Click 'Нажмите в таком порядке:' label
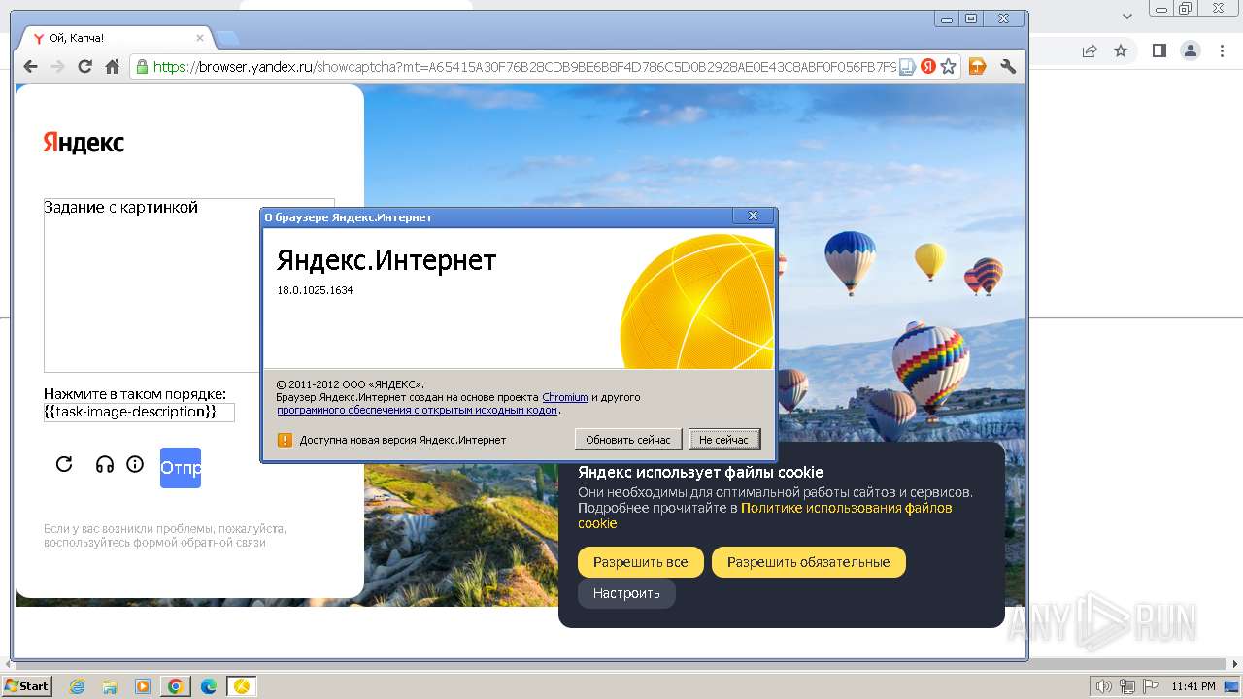 coord(135,393)
